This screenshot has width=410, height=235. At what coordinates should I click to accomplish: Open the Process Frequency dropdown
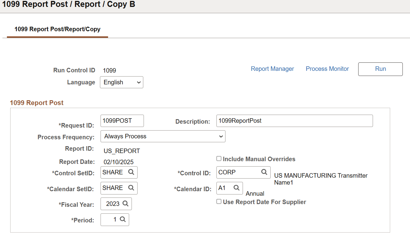163,136
